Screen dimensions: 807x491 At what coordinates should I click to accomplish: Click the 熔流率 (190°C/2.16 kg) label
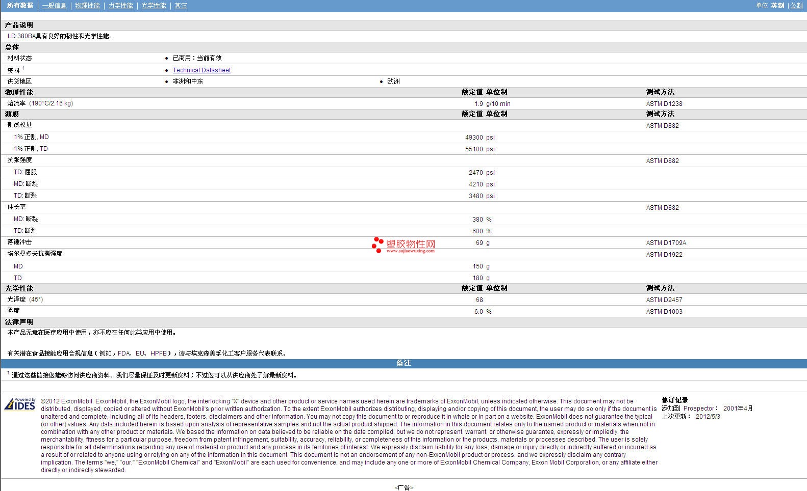click(40, 103)
